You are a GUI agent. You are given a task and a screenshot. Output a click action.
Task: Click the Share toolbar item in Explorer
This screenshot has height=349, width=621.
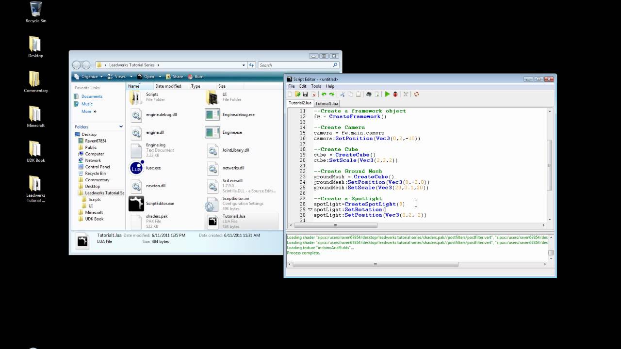(x=175, y=77)
